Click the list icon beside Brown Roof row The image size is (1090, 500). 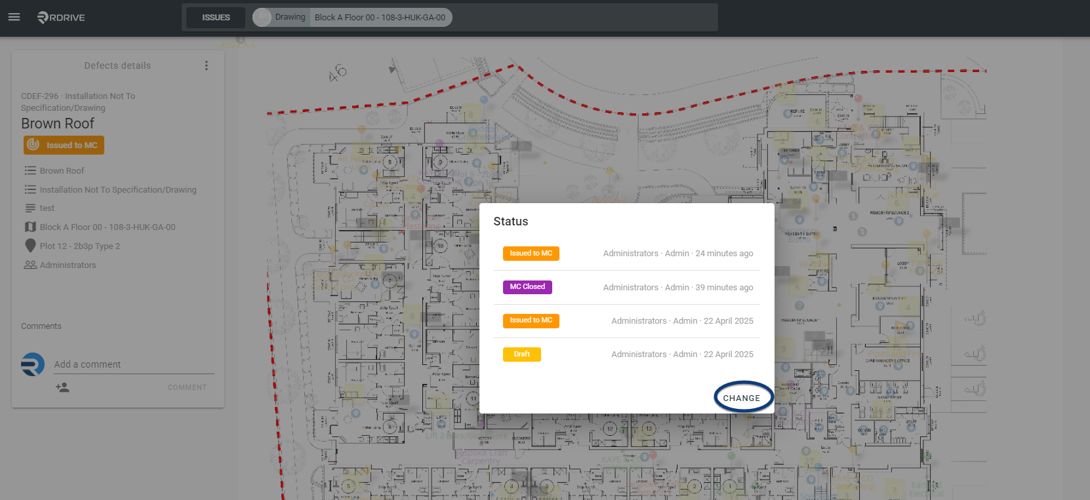click(30, 170)
